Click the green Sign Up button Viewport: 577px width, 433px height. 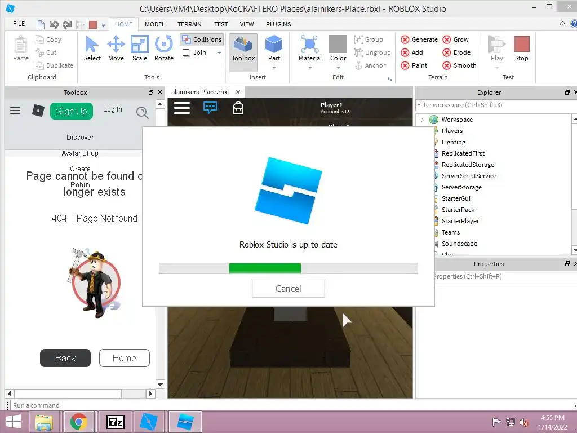click(x=72, y=111)
